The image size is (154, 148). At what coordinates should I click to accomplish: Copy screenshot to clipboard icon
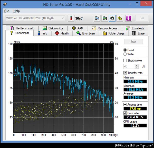(x=105, y=18)
